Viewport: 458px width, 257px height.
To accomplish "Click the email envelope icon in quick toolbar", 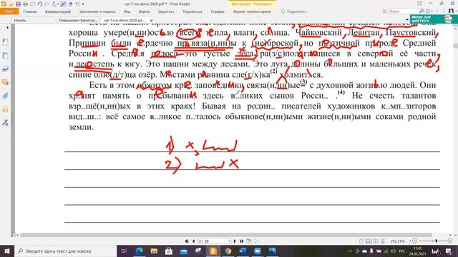I will pos(33,4).
